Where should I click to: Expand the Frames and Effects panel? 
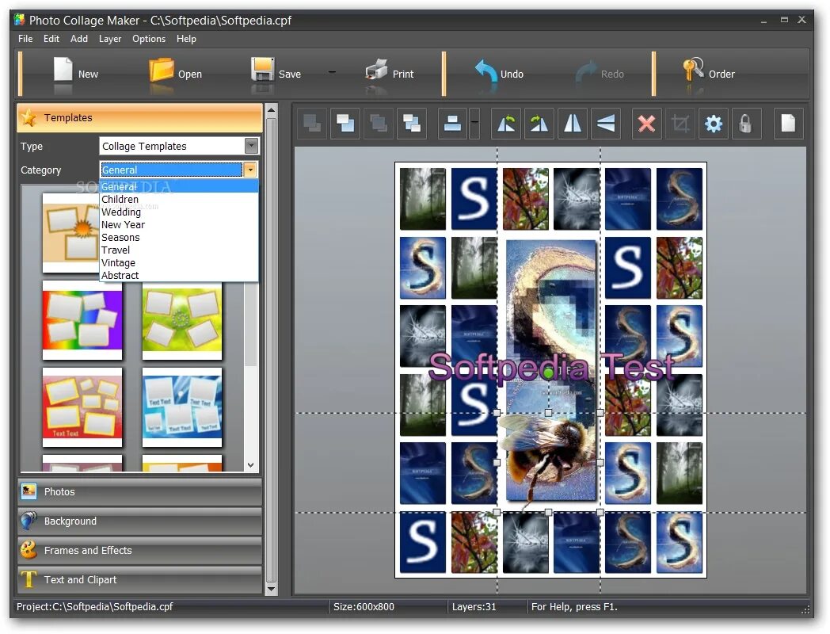(139, 550)
